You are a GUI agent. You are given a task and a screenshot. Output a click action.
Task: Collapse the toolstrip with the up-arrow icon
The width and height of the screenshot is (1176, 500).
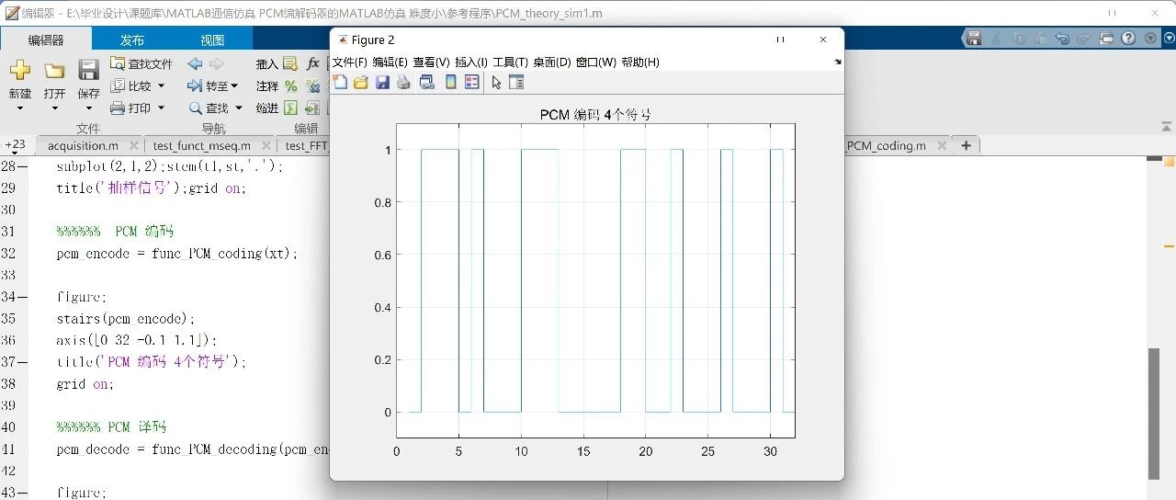(1168, 125)
